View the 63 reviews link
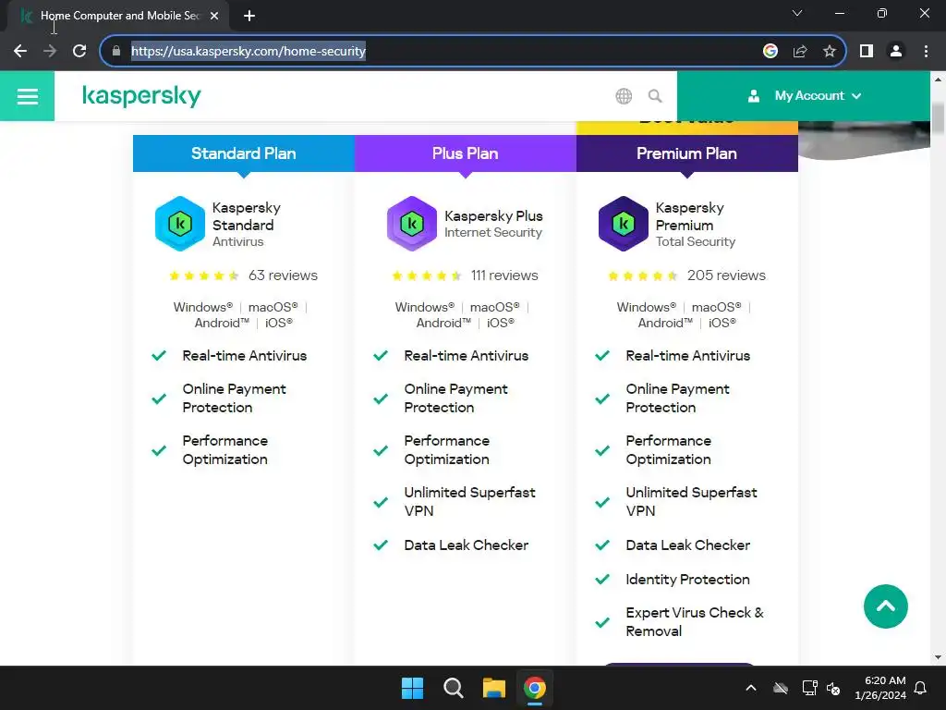Viewport: 946px width, 710px height. (x=283, y=275)
